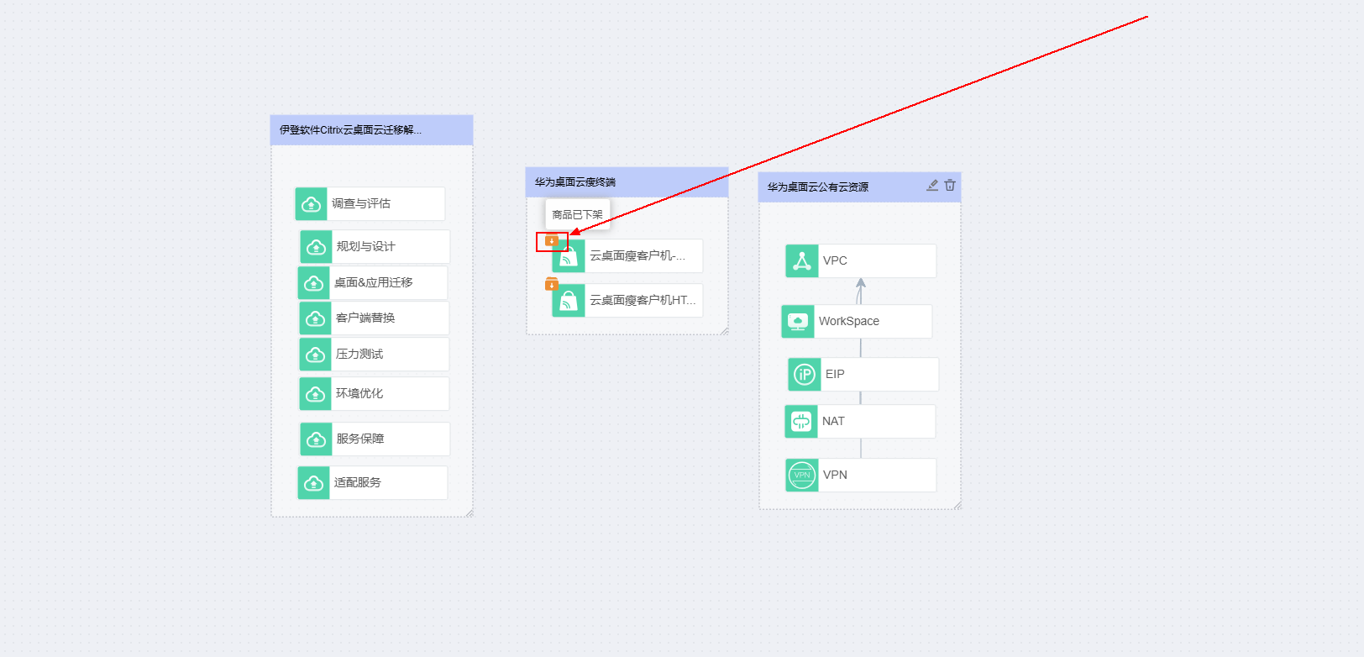Click the 调查与评估 service node icon
Viewport: 1364px width, 657px height.
click(x=312, y=204)
